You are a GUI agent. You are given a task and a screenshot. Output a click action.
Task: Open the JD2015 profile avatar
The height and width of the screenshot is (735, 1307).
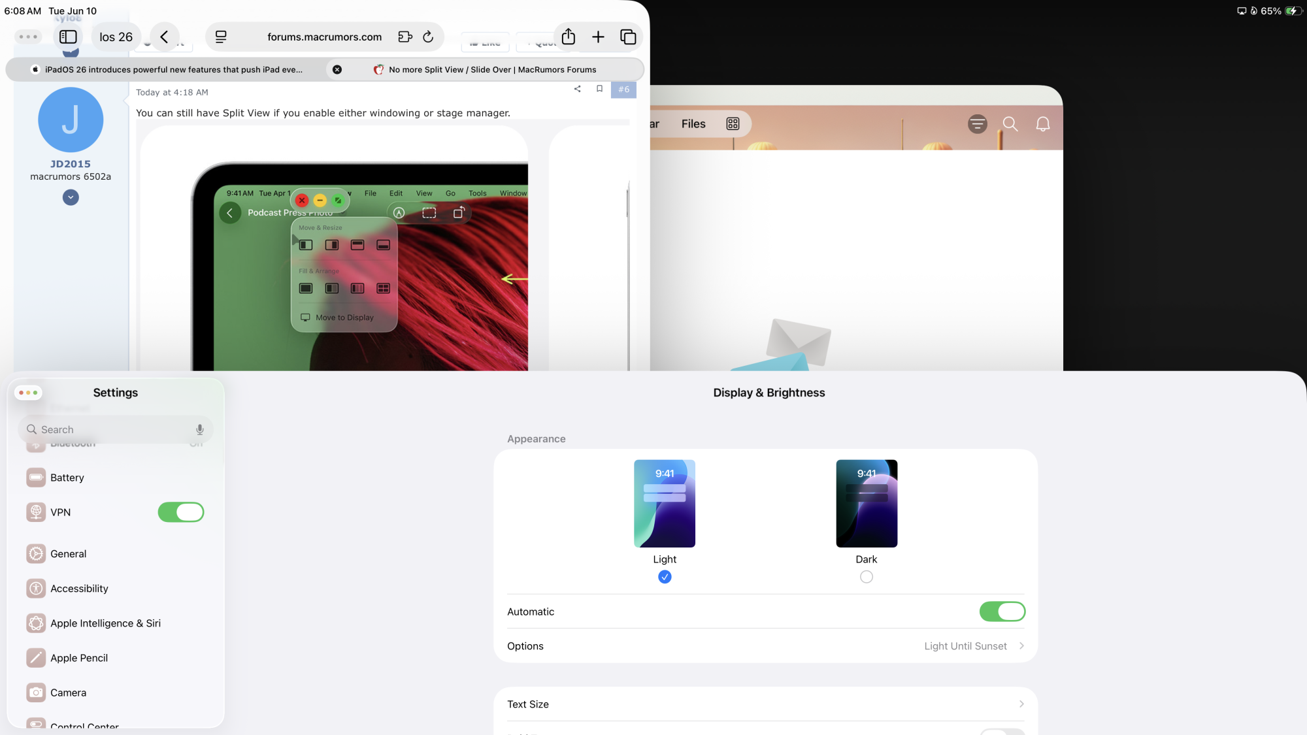click(71, 120)
